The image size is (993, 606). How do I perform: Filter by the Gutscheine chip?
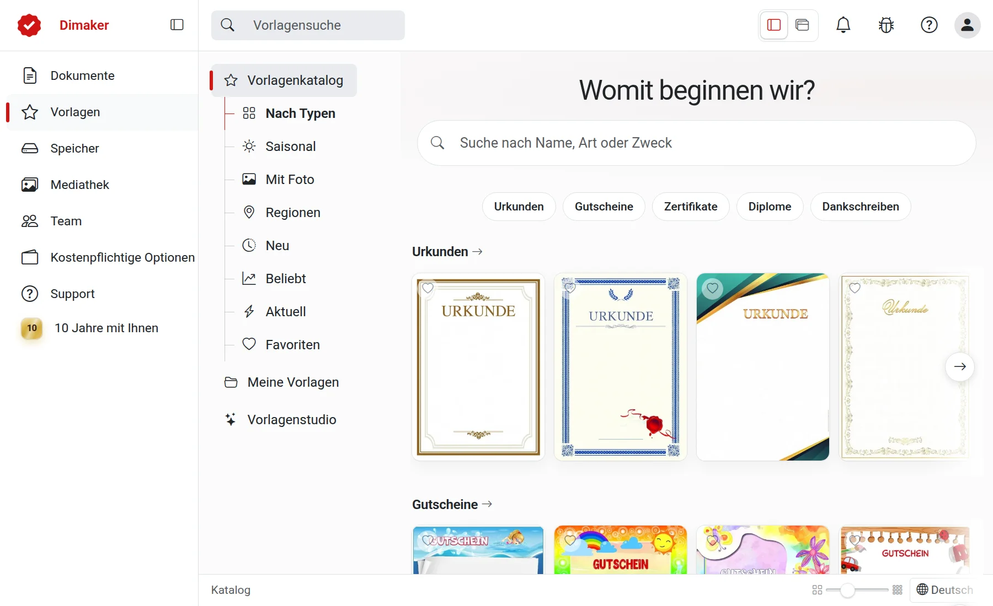[x=604, y=207]
